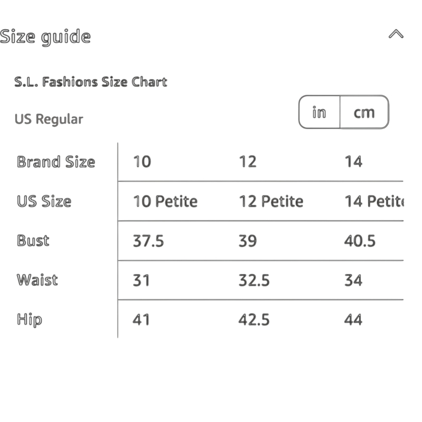Switch units to inches
The image size is (422, 422).
[x=319, y=112]
